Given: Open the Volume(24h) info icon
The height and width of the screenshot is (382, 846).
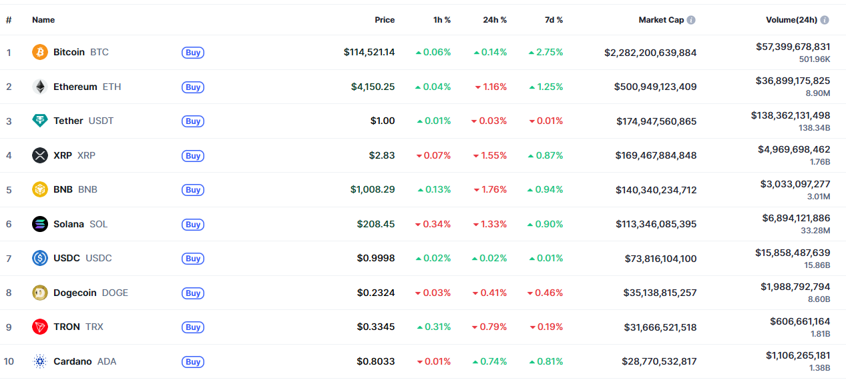Looking at the screenshot, I should tap(825, 20).
